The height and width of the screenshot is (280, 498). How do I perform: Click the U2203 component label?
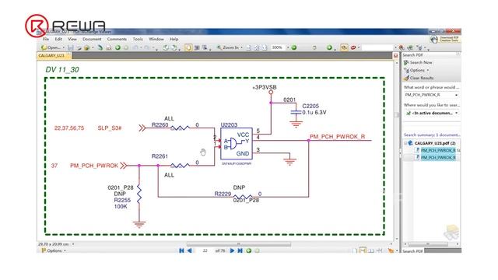tap(229, 124)
